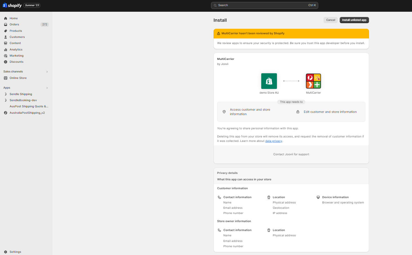This screenshot has width=412, height=255.
Task: Open the Analytics section
Action: pyautogui.click(x=16, y=49)
